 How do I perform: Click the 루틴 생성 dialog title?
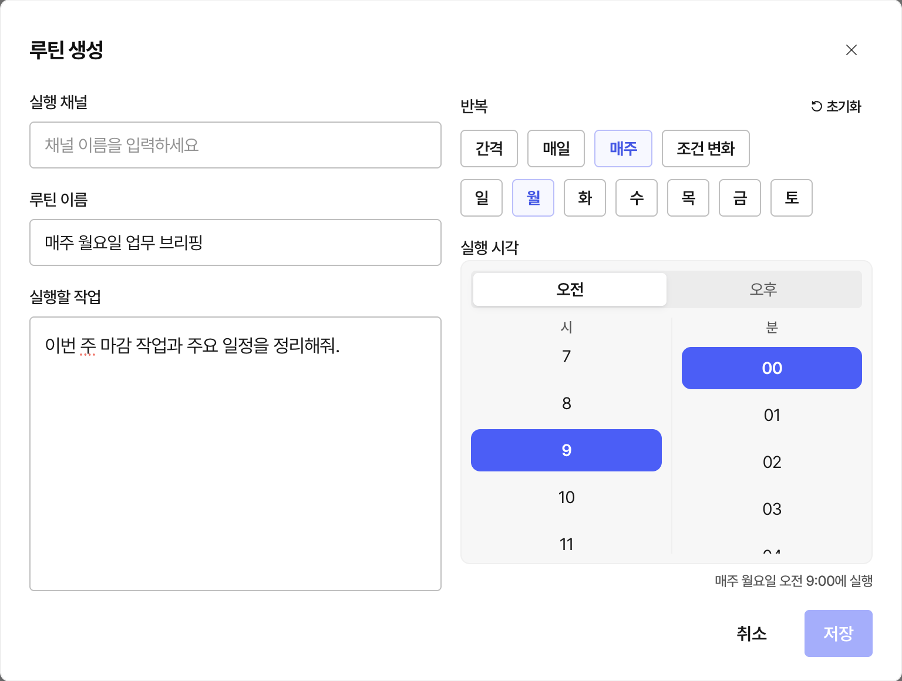point(66,50)
